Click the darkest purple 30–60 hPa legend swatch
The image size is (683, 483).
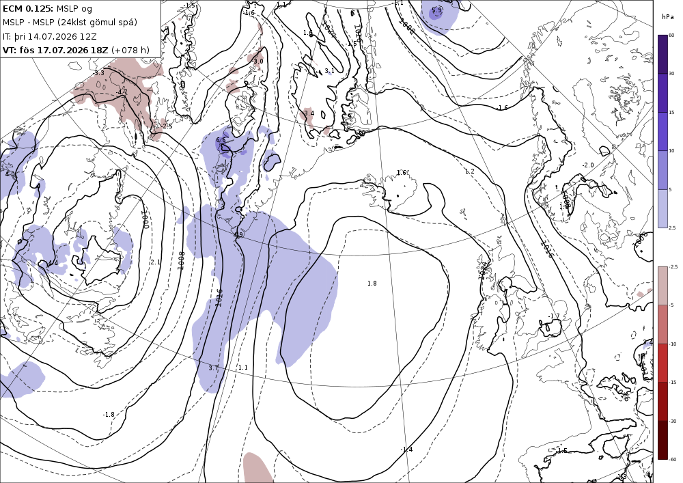tap(663, 54)
